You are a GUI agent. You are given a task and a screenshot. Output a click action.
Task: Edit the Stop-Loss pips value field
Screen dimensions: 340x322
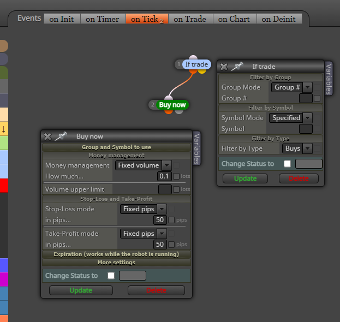pos(160,220)
